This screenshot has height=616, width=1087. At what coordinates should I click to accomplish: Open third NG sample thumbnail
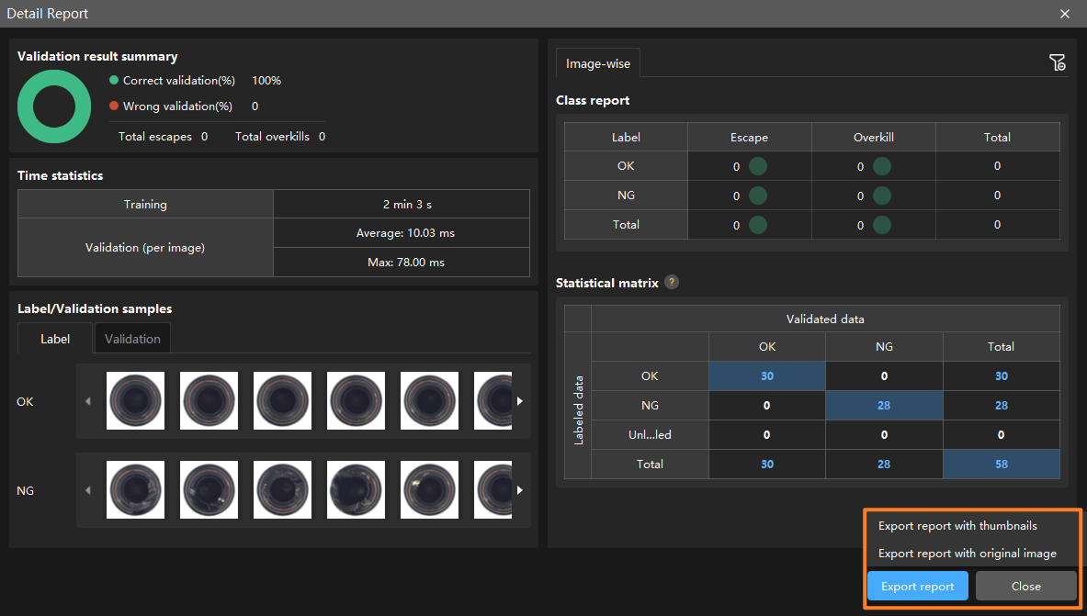point(282,489)
